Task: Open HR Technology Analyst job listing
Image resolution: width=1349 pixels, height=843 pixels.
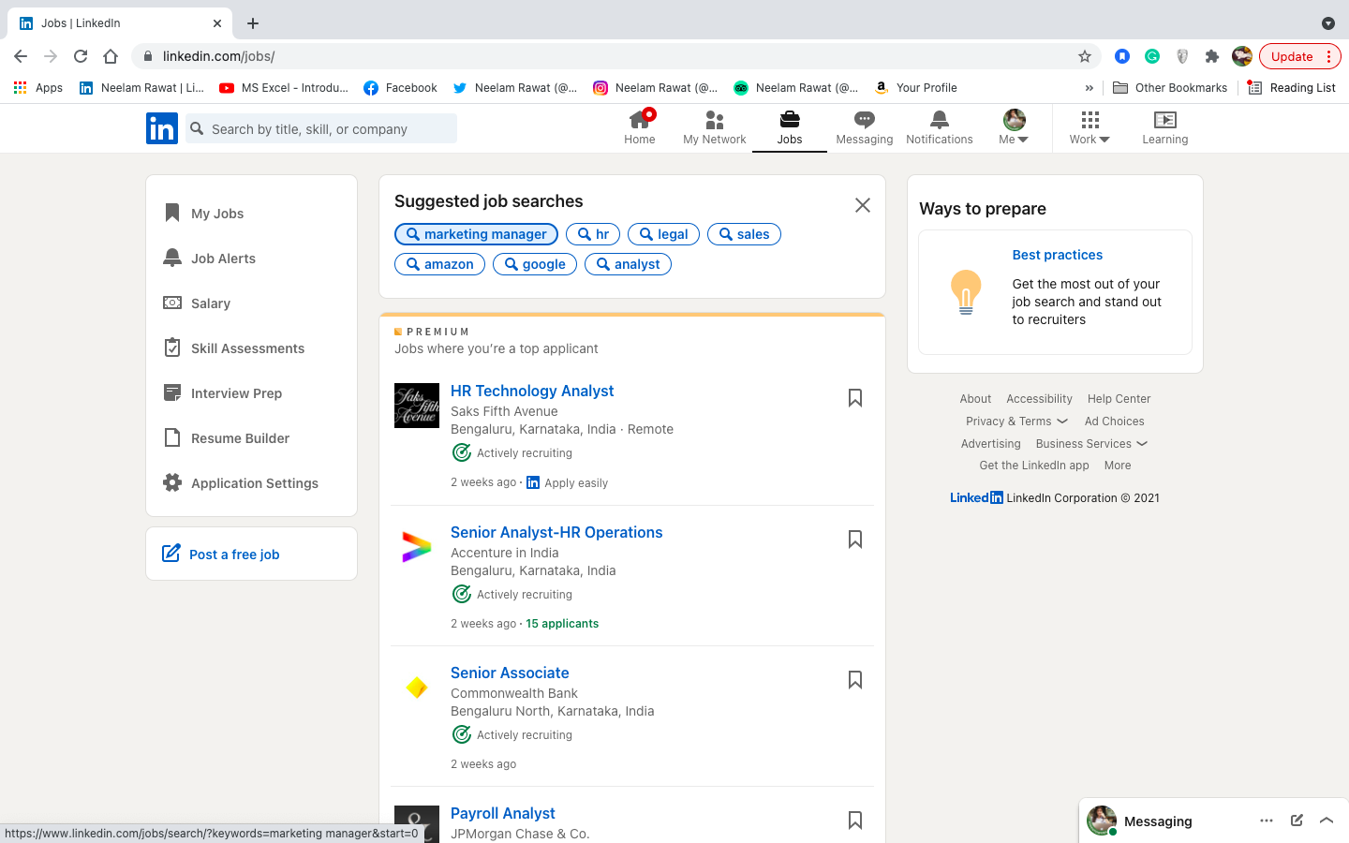Action: [x=532, y=391]
